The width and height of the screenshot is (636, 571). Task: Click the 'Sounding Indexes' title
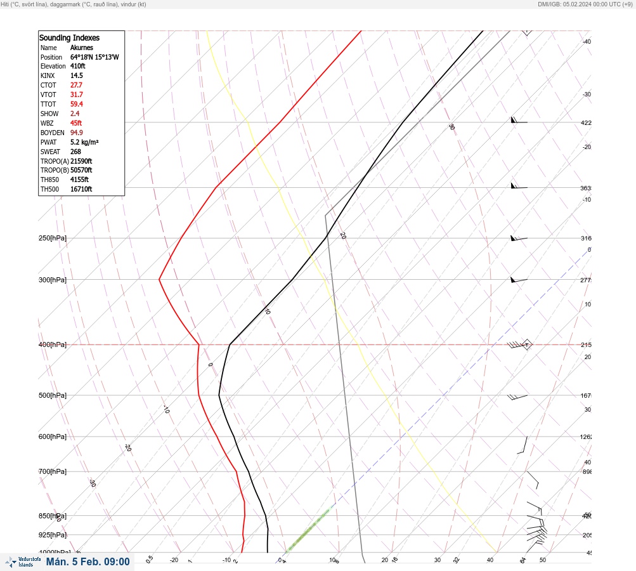[69, 37]
